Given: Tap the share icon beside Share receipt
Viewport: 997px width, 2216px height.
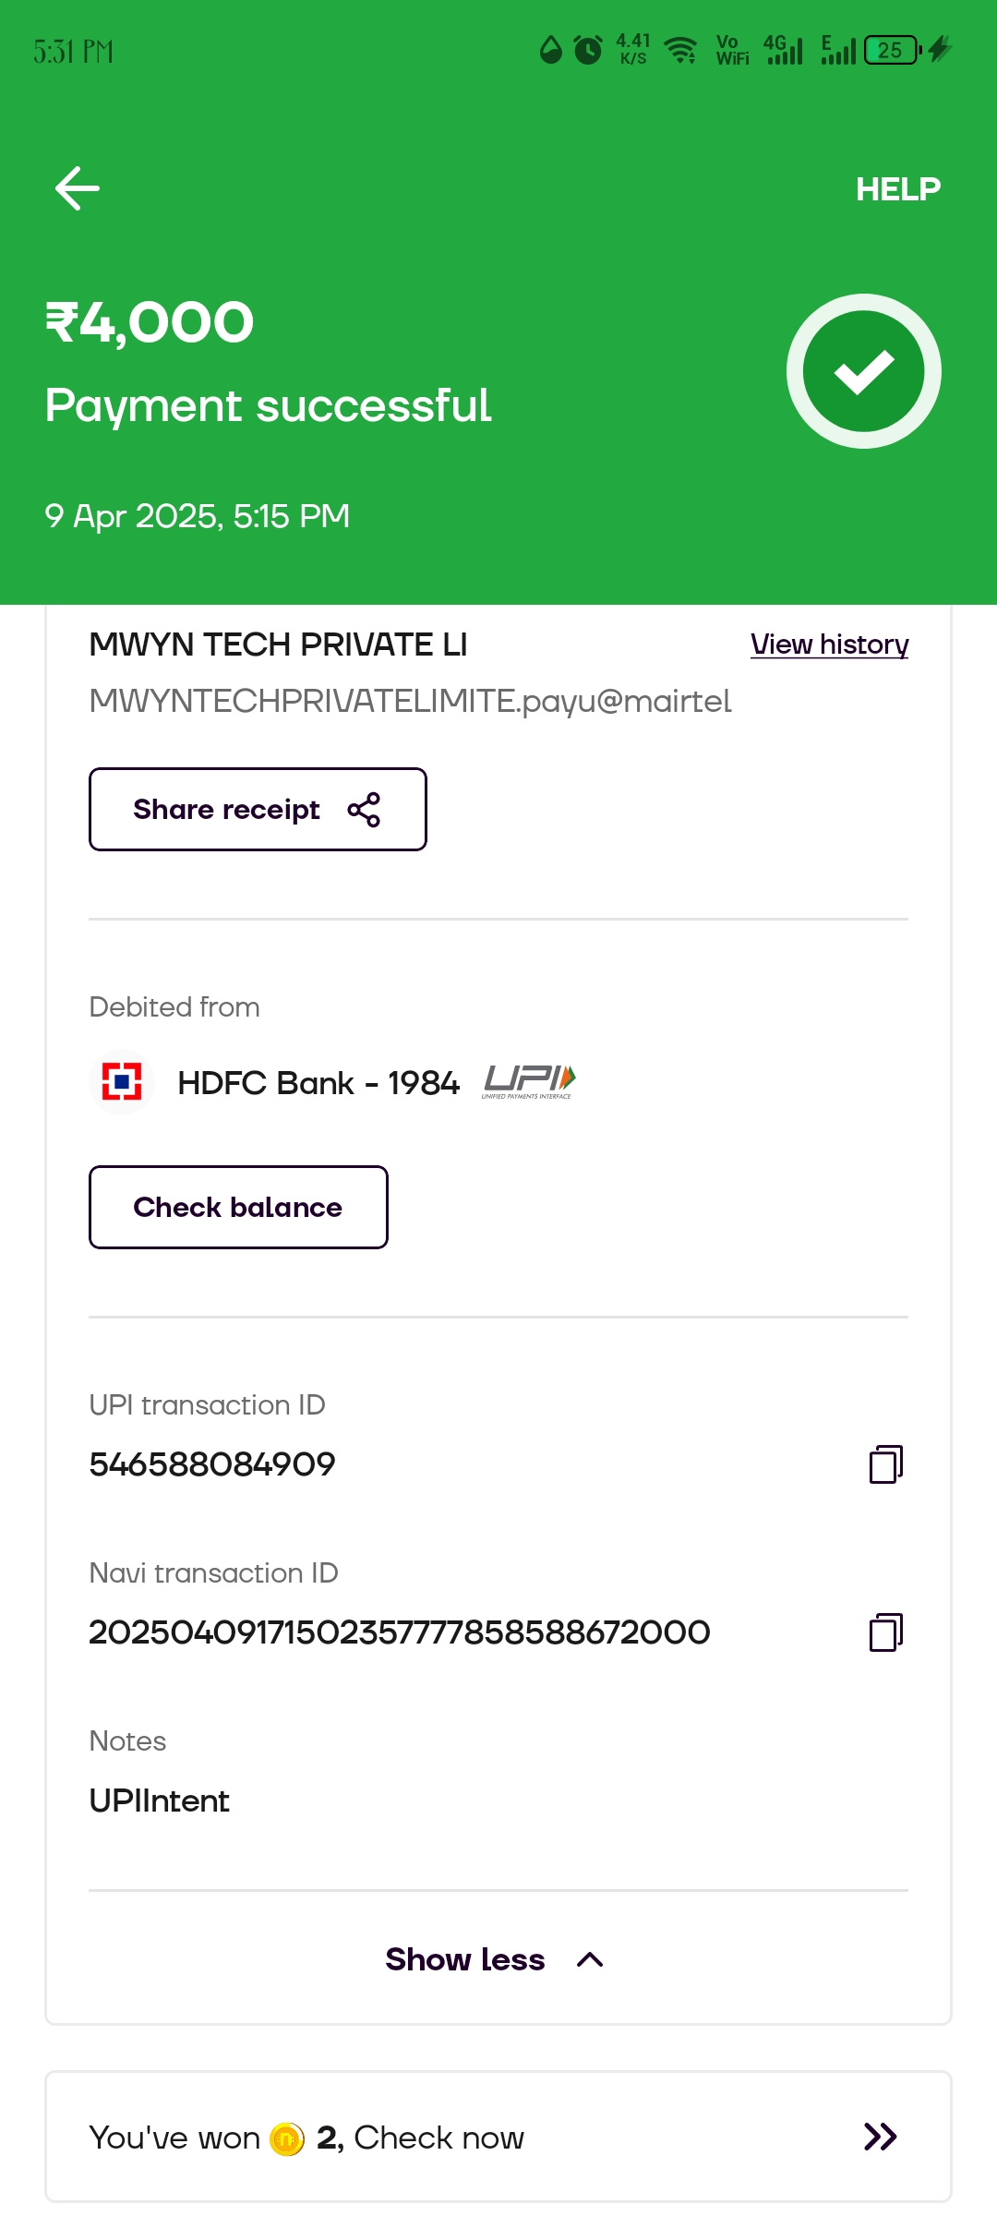Looking at the screenshot, I should point(364,810).
